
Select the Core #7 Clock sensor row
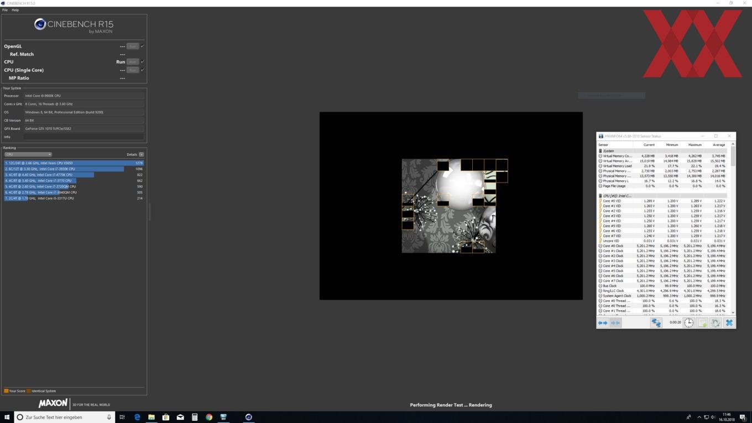pos(664,281)
